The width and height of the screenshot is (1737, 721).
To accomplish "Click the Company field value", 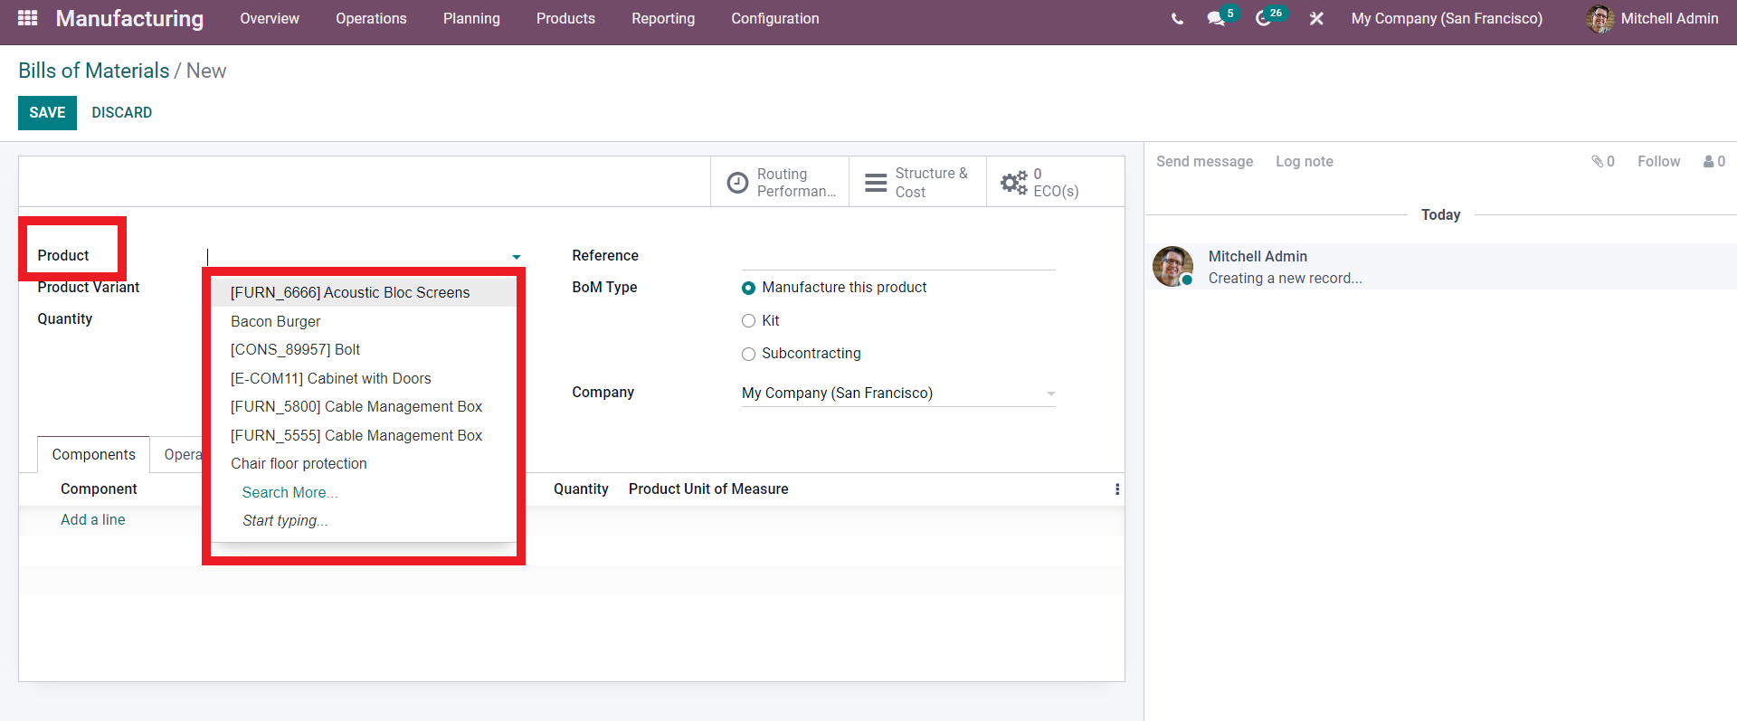I will pos(837,393).
